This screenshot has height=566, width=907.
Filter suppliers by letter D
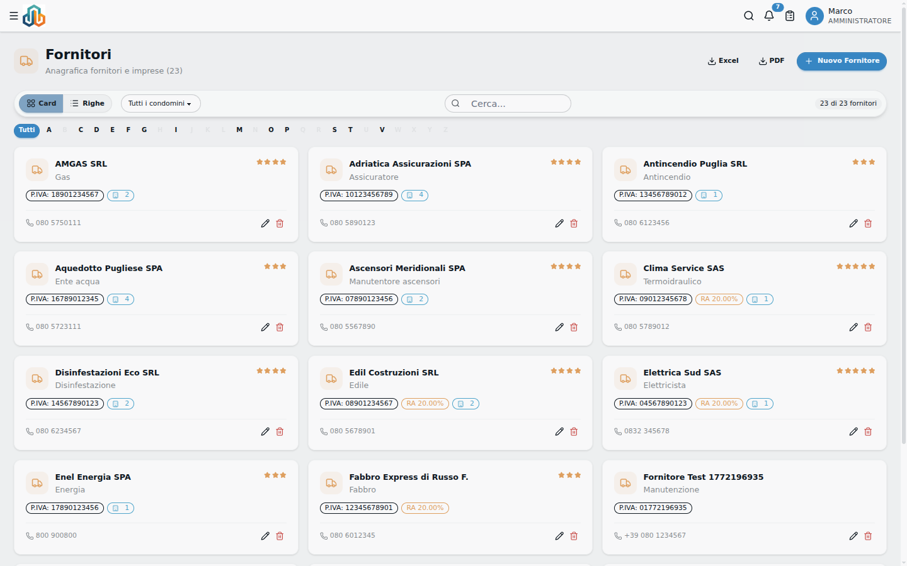[96, 130]
